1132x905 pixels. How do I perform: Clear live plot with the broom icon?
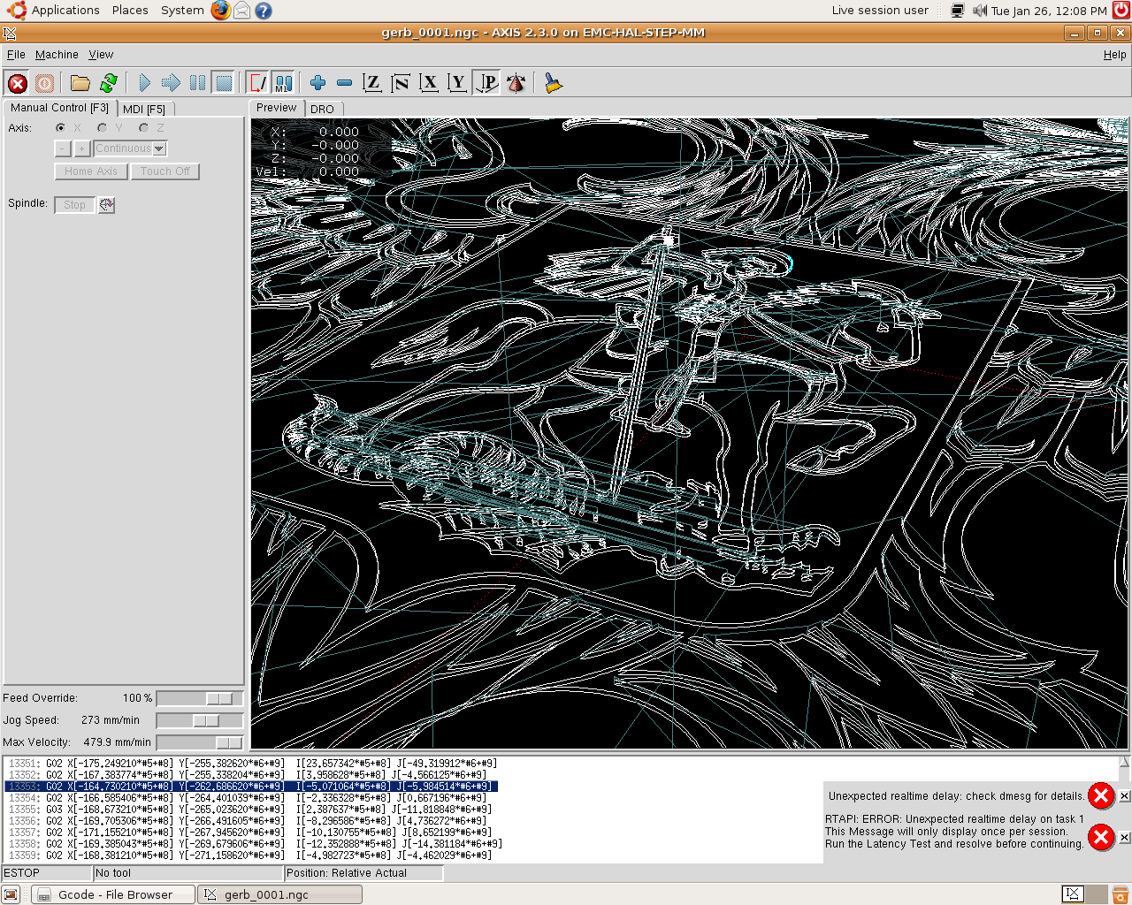(553, 83)
